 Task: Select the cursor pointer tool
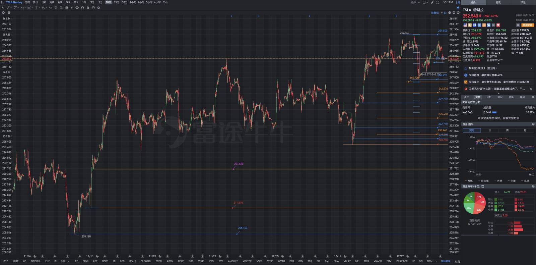[3, 8]
